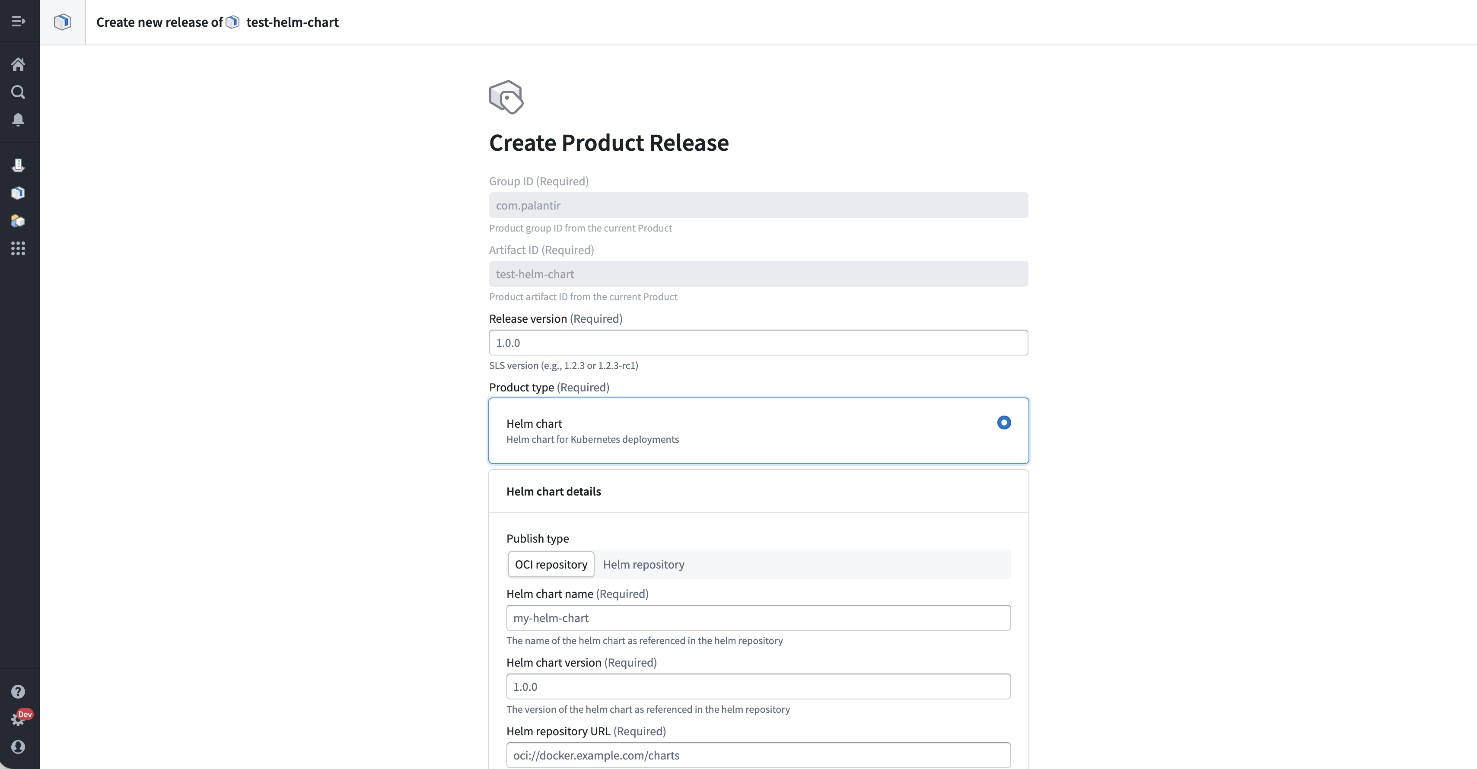Open the download tray icon in sidebar
The height and width of the screenshot is (769, 1477).
pyautogui.click(x=18, y=165)
